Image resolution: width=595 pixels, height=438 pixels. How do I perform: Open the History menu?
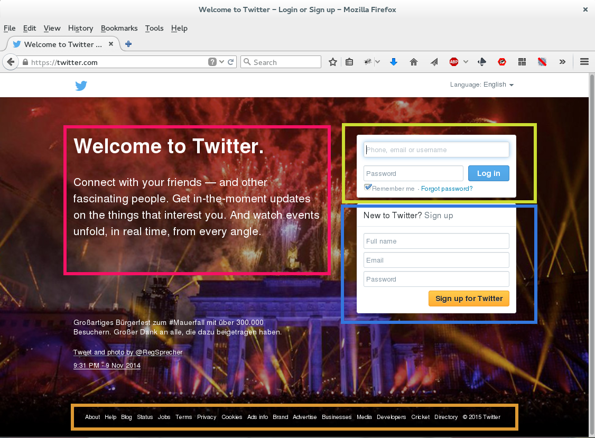pos(80,28)
